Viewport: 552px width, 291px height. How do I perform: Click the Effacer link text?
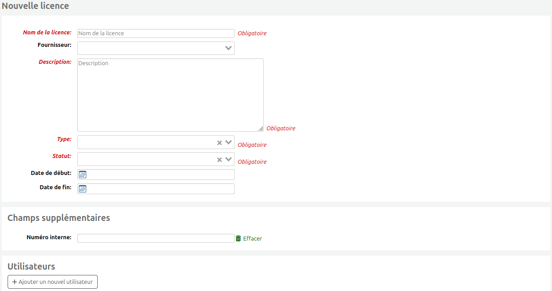coord(253,239)
